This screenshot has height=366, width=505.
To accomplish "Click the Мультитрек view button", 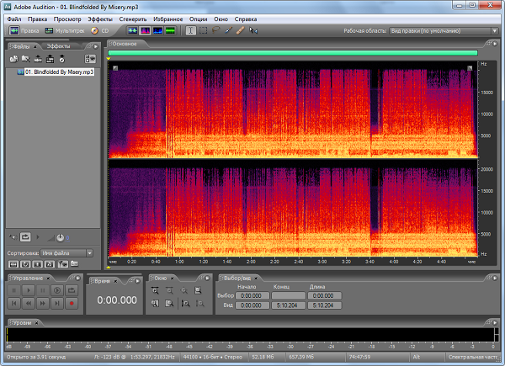I will point(64,30).
